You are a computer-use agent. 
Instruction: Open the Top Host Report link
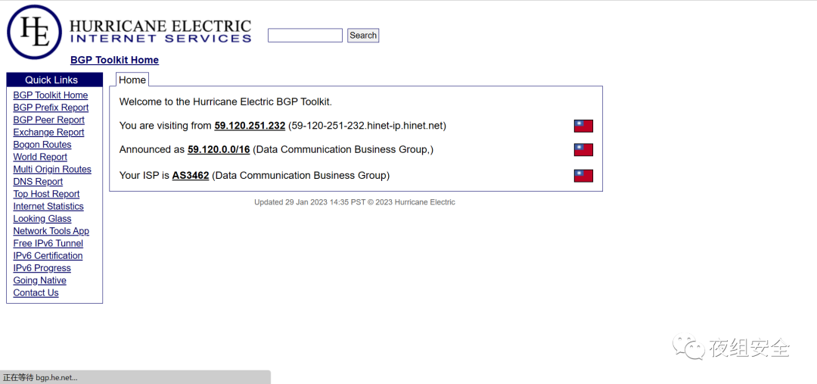[x=46, y=194]
